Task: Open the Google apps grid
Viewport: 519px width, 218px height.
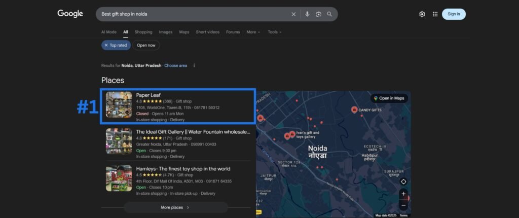Action: [435, 14]
